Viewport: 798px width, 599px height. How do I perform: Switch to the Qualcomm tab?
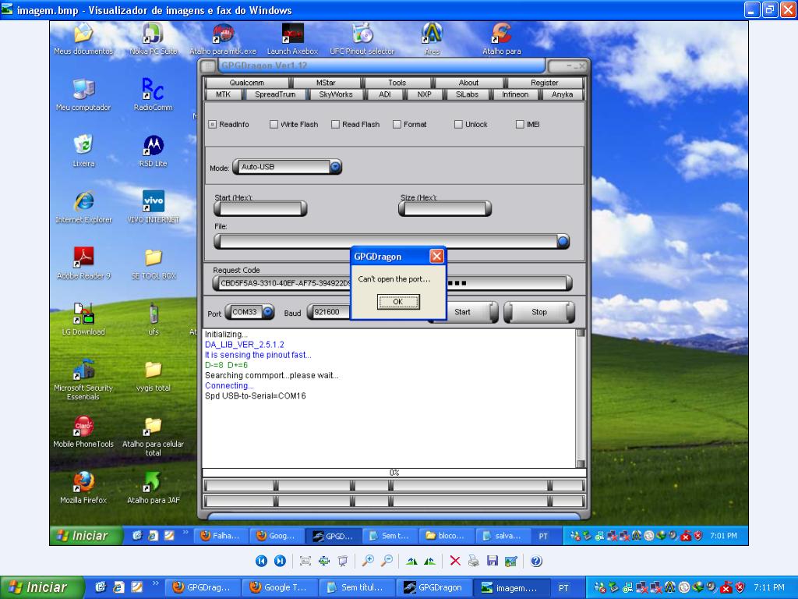pyautogui.click(x=246, y=83)
